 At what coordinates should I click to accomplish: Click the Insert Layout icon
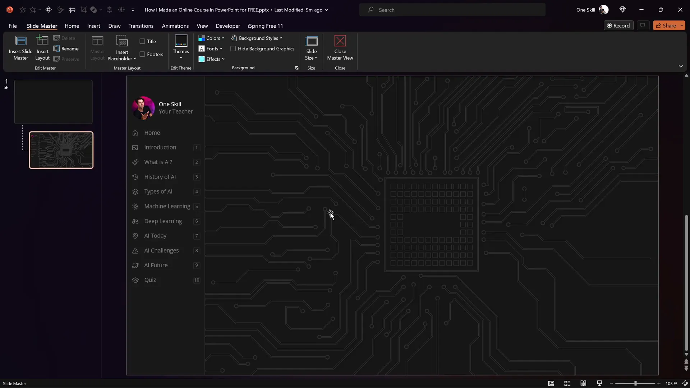click(x=42, y=41)
